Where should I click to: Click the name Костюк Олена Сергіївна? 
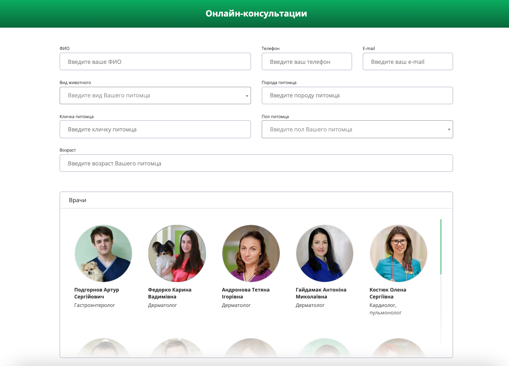[x=388, y=293]
